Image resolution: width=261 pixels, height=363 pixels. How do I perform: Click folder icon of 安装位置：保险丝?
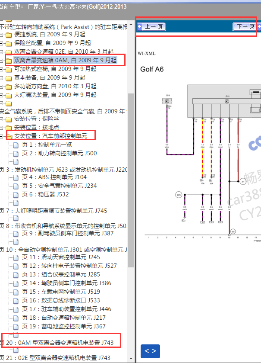click(x=9, y=119)
